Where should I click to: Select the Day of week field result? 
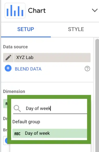[x=49, y=133]
